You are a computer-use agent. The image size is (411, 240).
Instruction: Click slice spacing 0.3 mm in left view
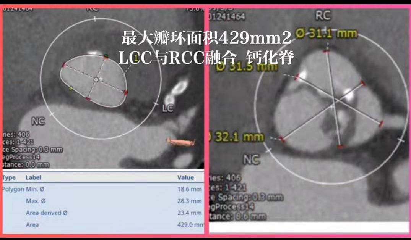click(x=32, y=150)
